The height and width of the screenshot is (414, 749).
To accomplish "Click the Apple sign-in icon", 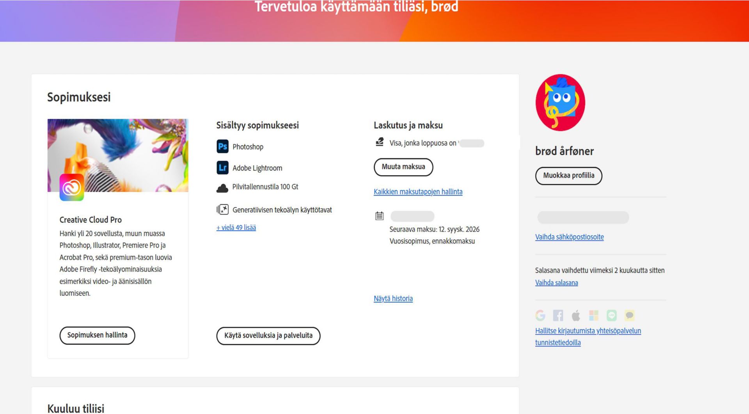I will (x=575, y=315).
